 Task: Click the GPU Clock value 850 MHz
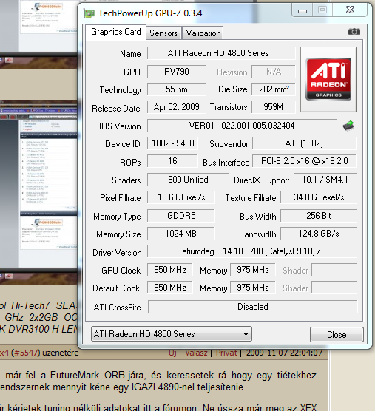tap(170, 270)
